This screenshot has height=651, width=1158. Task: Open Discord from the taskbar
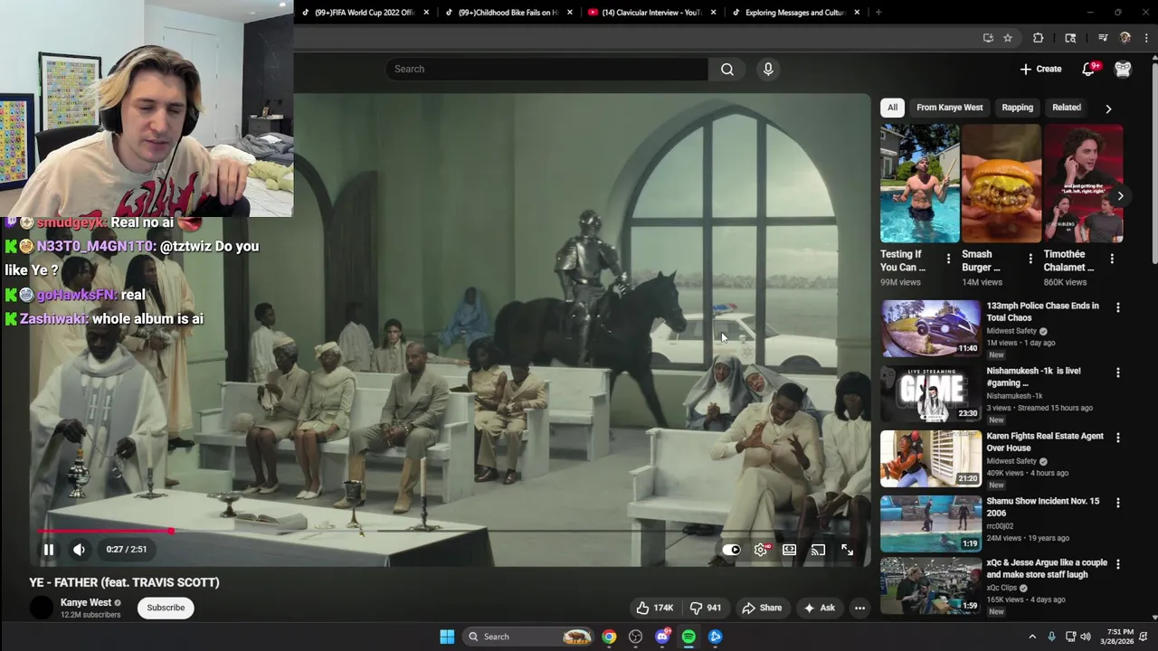pos(662,637)
